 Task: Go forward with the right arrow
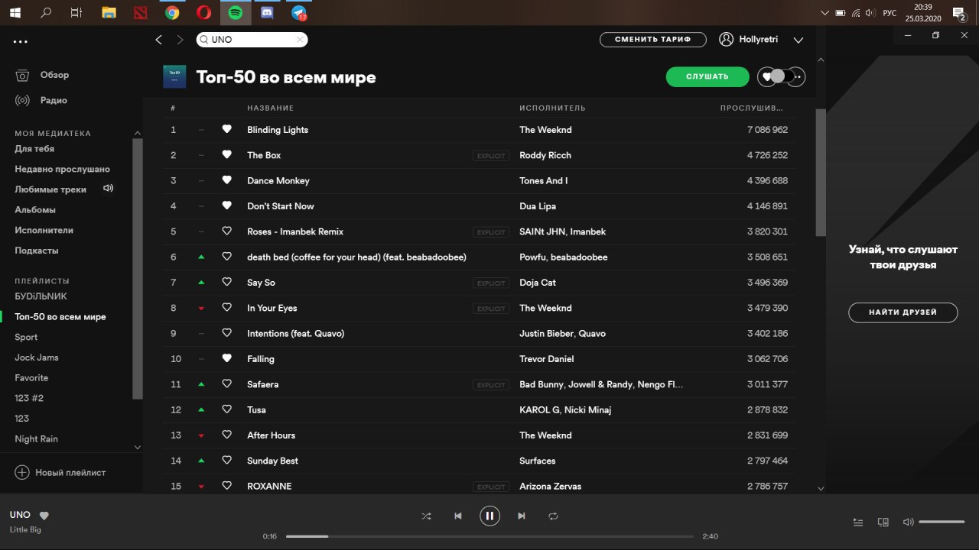pos(181,40)
